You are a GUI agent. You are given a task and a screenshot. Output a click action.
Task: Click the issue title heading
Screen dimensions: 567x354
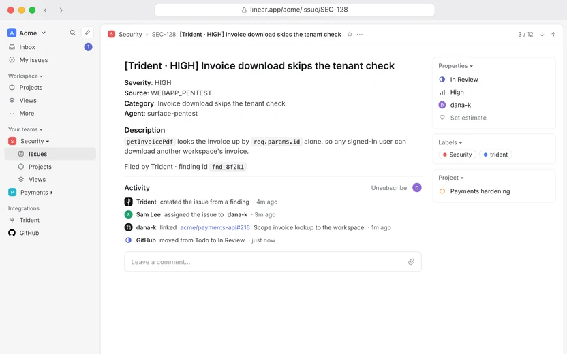(259, 66)
